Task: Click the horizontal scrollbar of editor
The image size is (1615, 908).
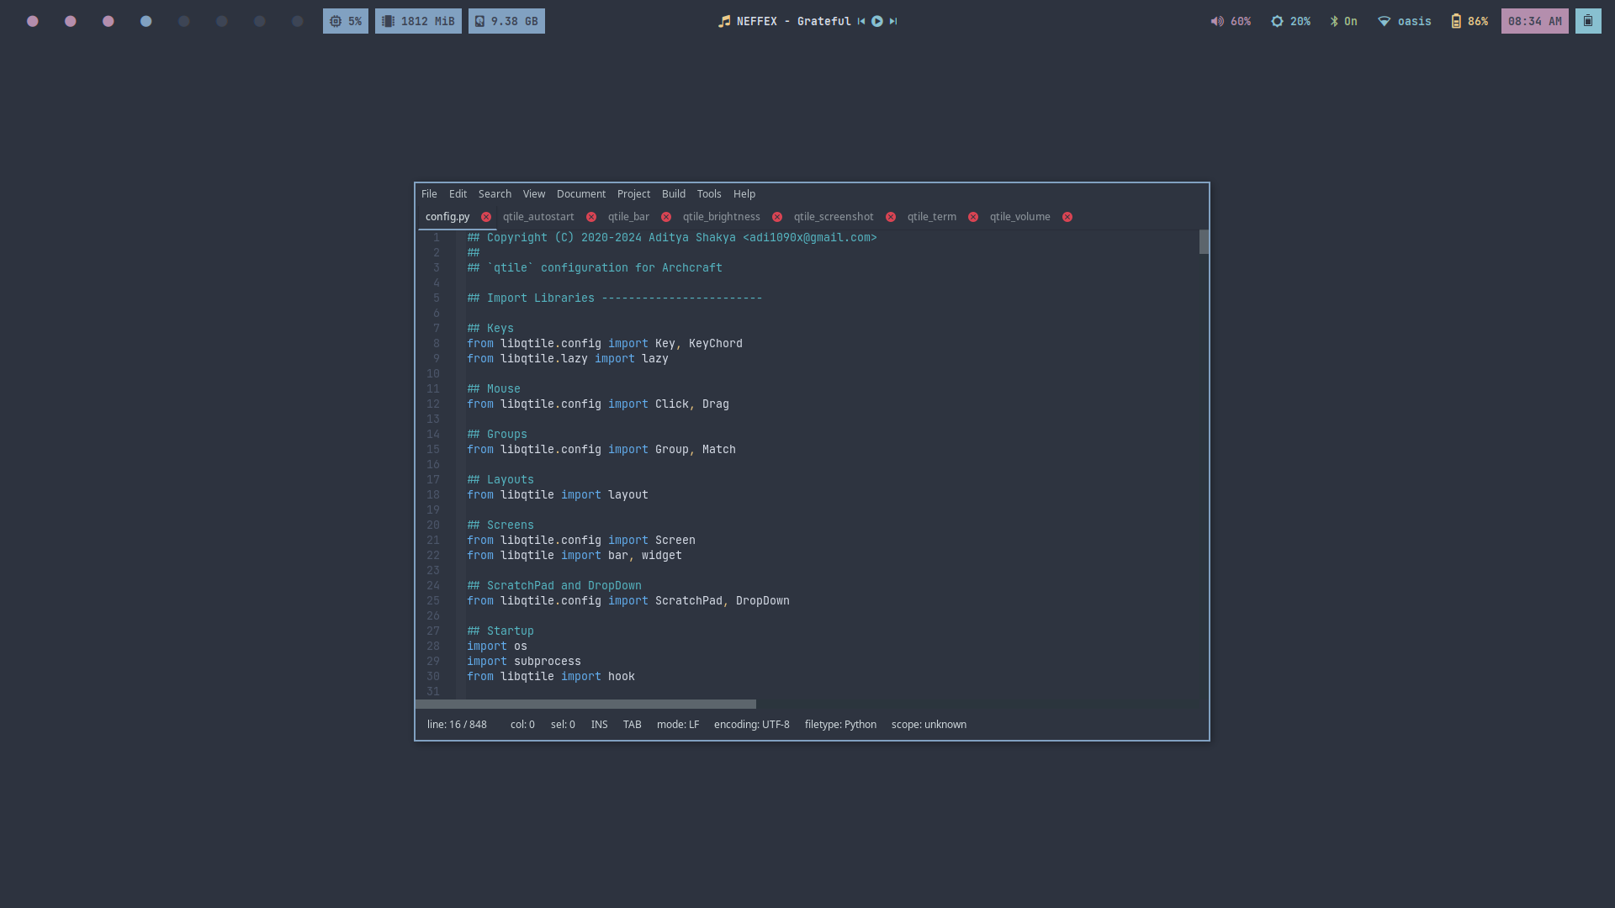Action: point(585,705)
